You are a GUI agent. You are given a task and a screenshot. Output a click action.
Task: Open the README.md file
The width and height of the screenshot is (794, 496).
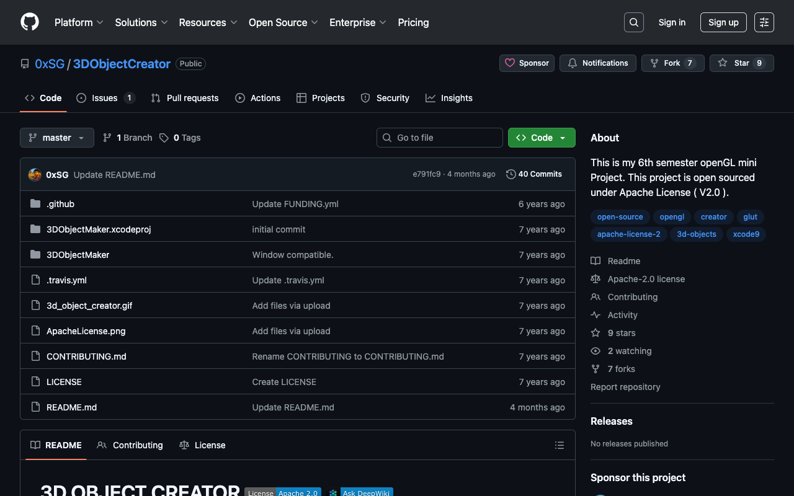[71, 407]
